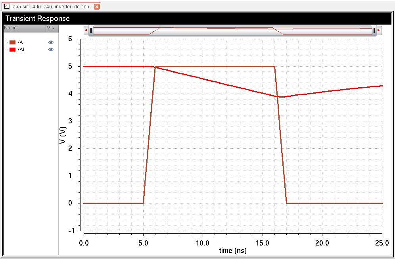
Task: Click the /A trace color swatch
Action: pos(13,42)
